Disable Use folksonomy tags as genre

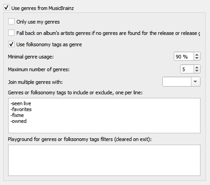11,44
